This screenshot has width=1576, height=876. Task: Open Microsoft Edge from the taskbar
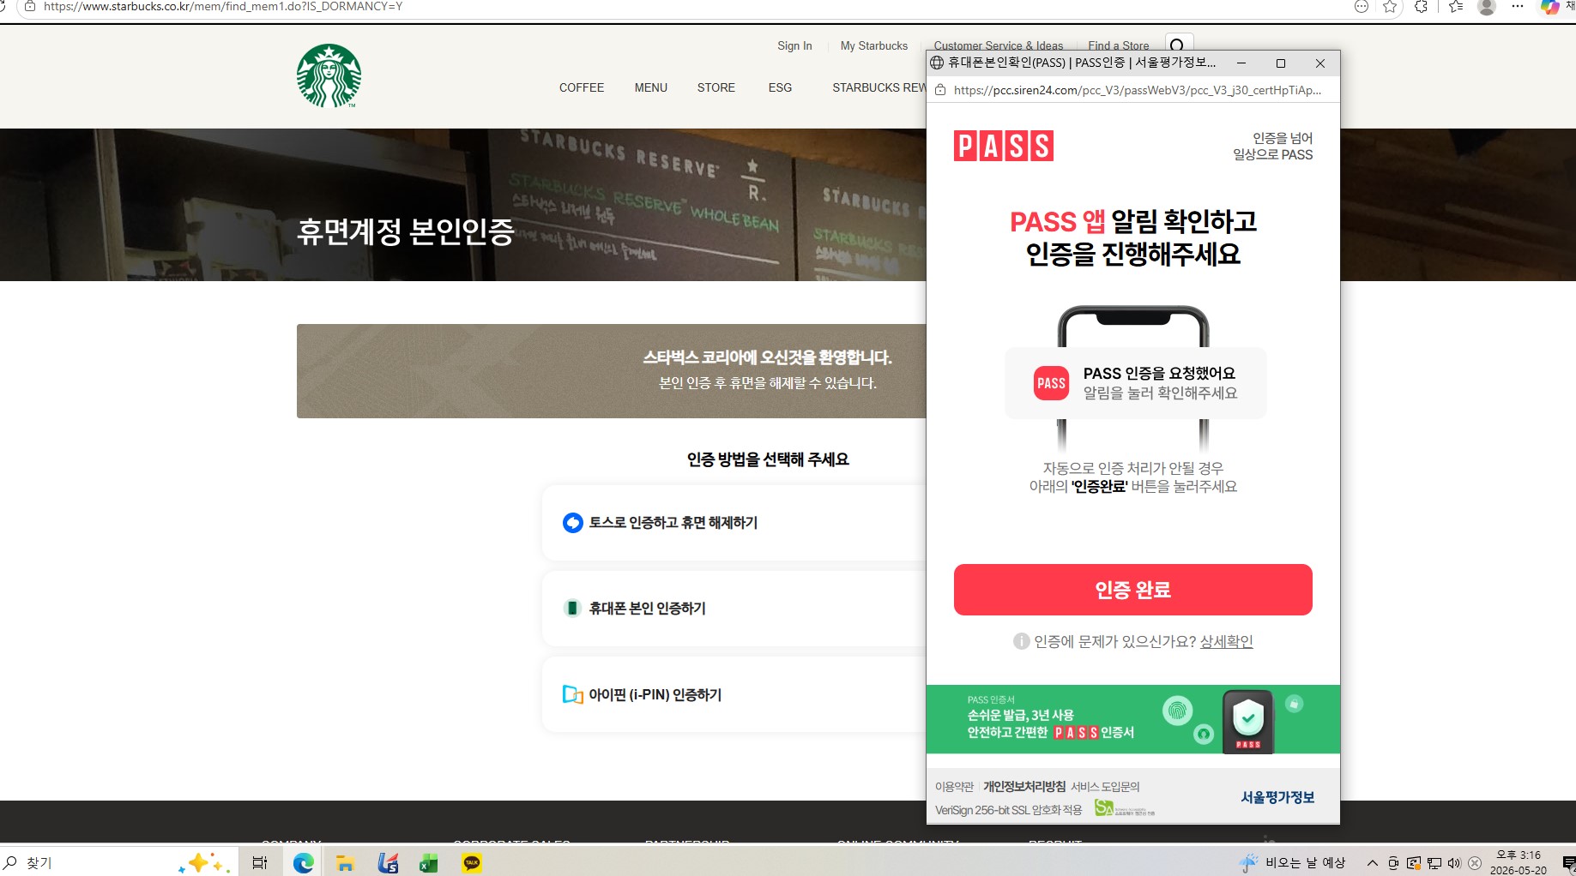click(x=304, y=863)
